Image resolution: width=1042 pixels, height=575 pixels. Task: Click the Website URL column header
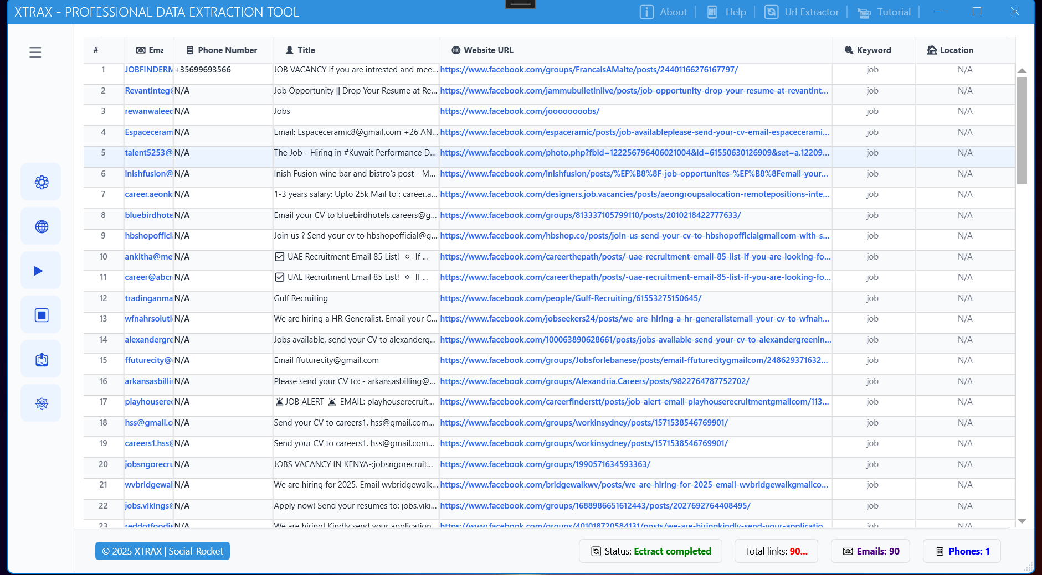(x=637, y=50)
